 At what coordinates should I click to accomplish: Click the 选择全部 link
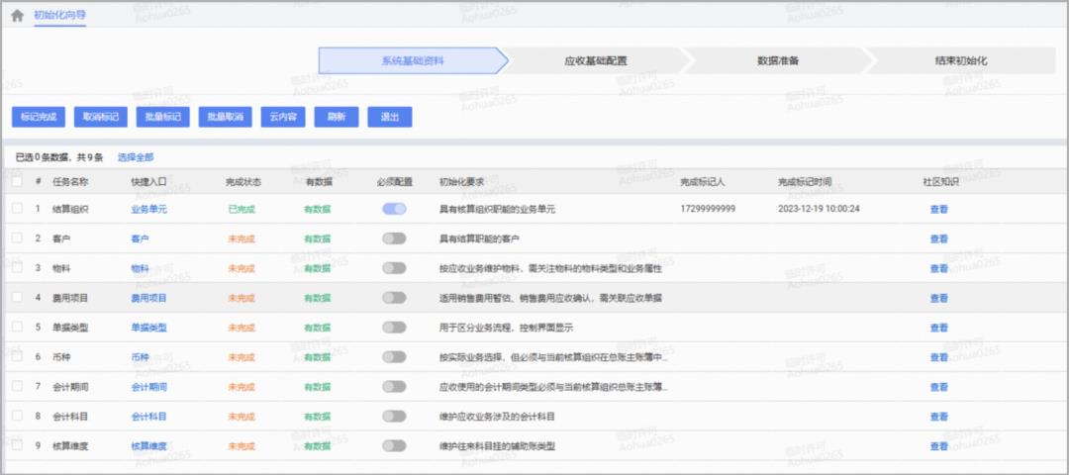pos(136,157)
